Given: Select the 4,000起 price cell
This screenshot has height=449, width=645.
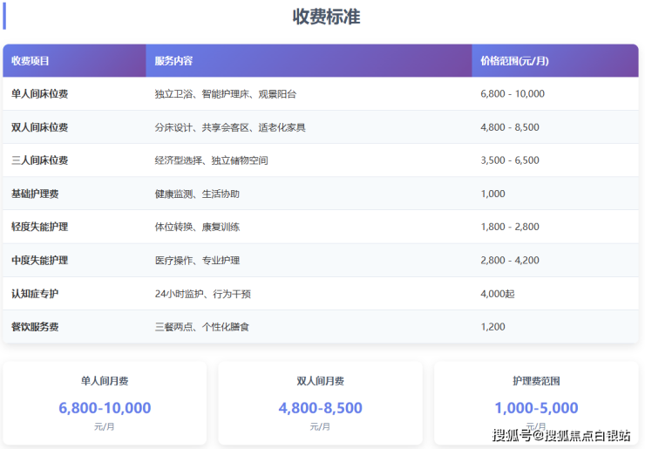Looking at the screenshot, I should [498, 294].
